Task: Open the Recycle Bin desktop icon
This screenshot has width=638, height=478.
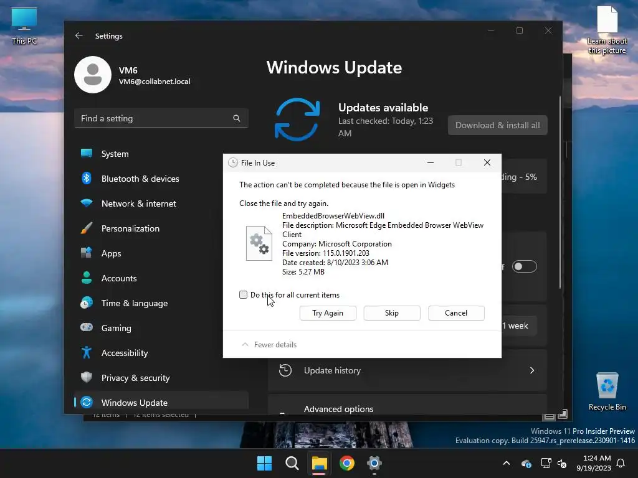Action: pos(607,392)
